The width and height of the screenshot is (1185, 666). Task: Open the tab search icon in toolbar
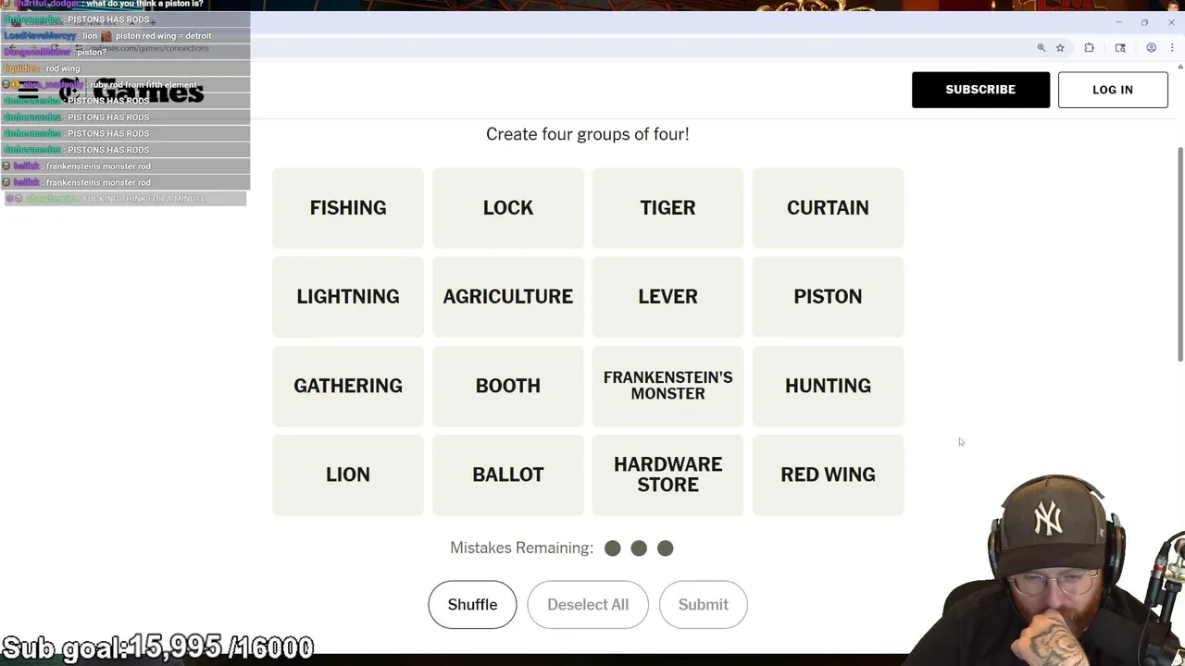coord(1120,48)
